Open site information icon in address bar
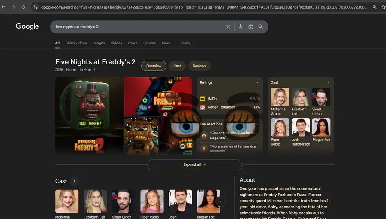 (x=36, y=7)
